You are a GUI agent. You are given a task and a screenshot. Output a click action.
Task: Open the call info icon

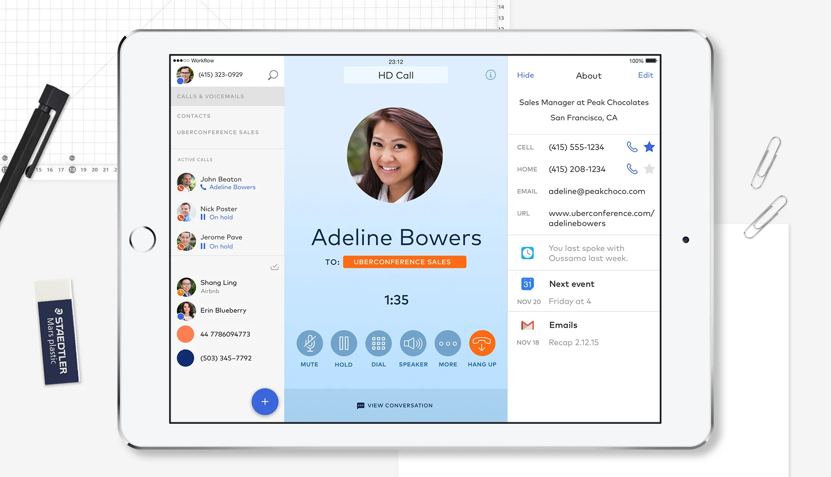point(491,75)
